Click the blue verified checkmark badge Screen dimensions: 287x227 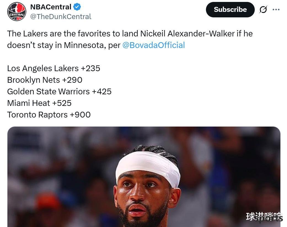77,7
